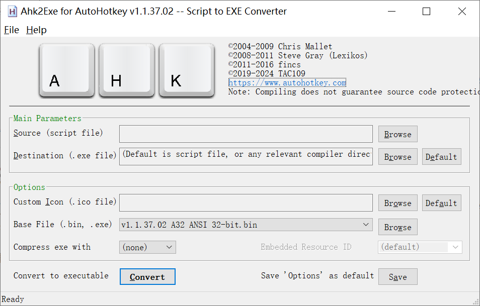This screenshot has height=306, width=480.
Task: Click the 'Compress exe with' label
Action: coord(52,247)
